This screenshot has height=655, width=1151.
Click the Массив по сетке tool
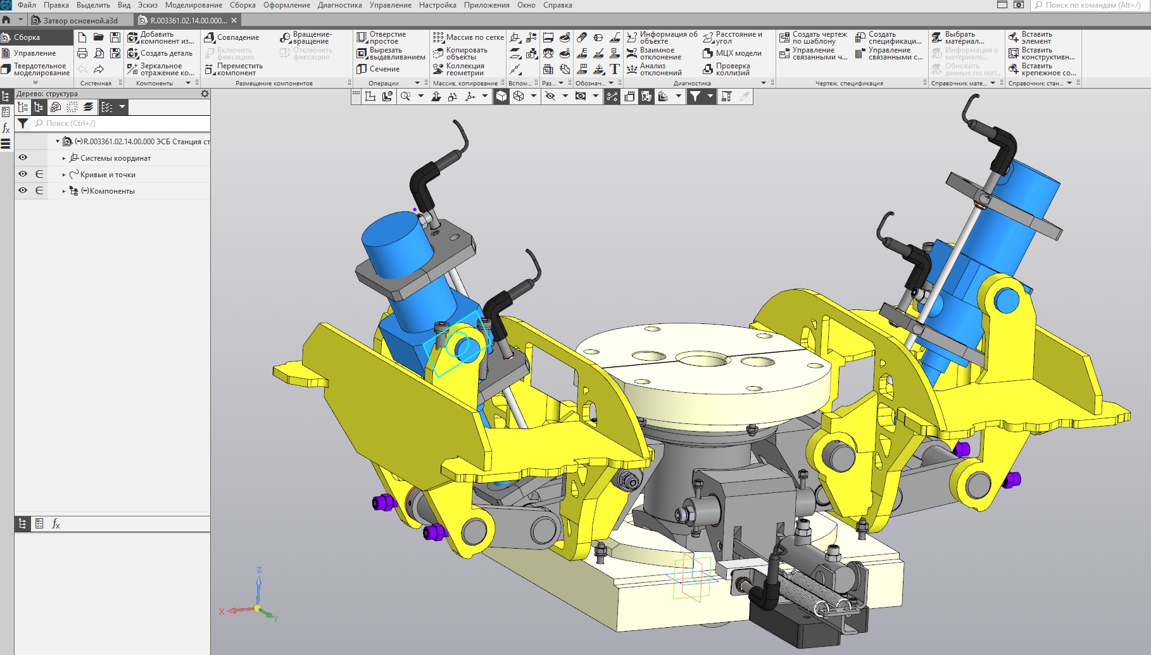pos(469,37)
